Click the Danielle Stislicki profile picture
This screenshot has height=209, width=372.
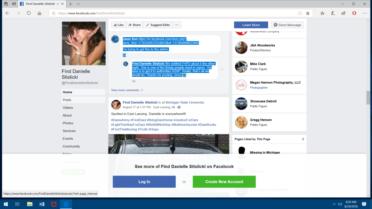(84, 44)
